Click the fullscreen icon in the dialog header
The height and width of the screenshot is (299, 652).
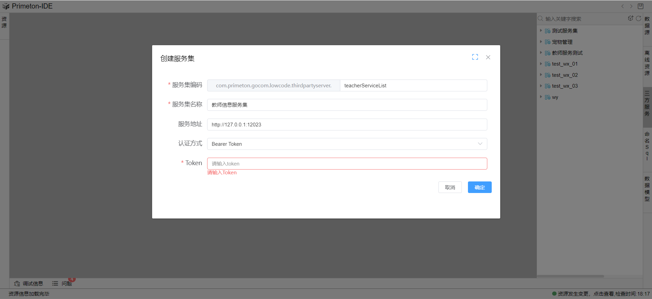475,57
